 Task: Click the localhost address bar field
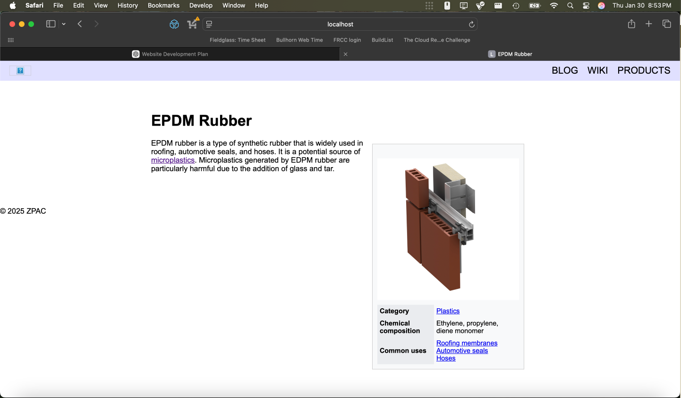click(x=340, y=24)
